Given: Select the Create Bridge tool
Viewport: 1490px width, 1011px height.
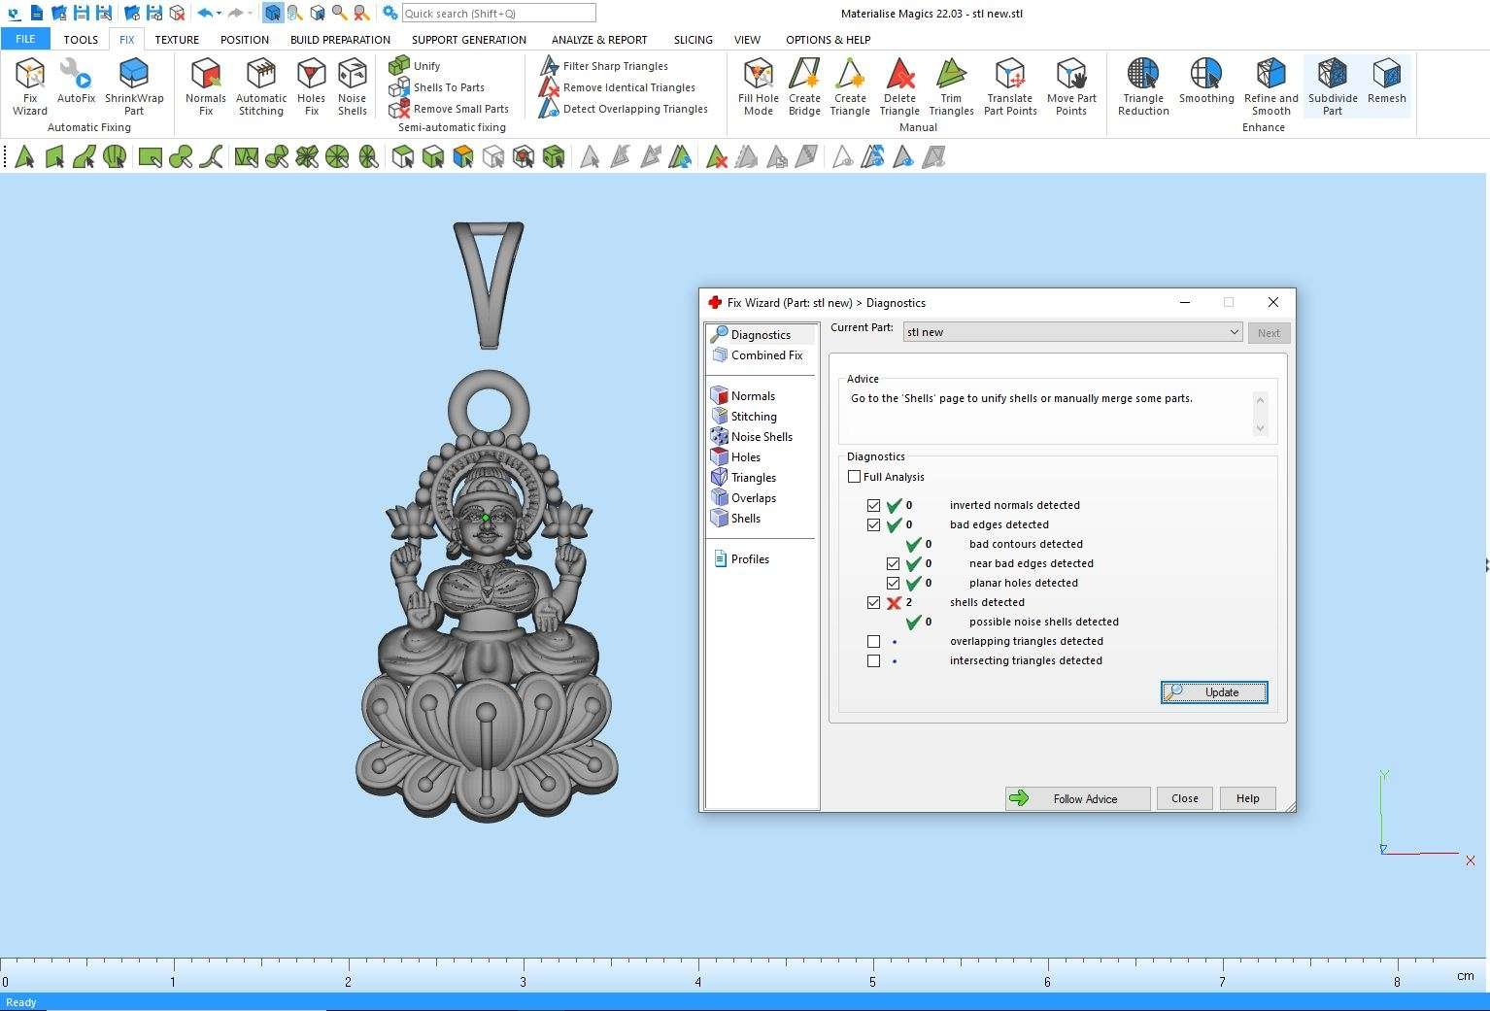Looking at the screenshot, I should (804, 85).
